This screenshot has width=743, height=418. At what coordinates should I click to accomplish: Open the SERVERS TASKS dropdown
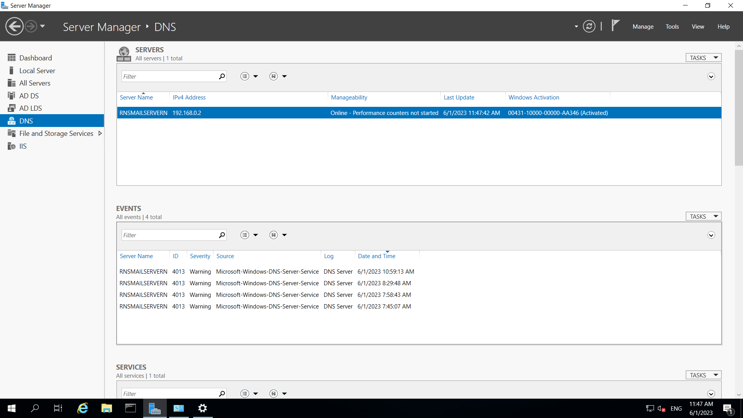point(703,58)
